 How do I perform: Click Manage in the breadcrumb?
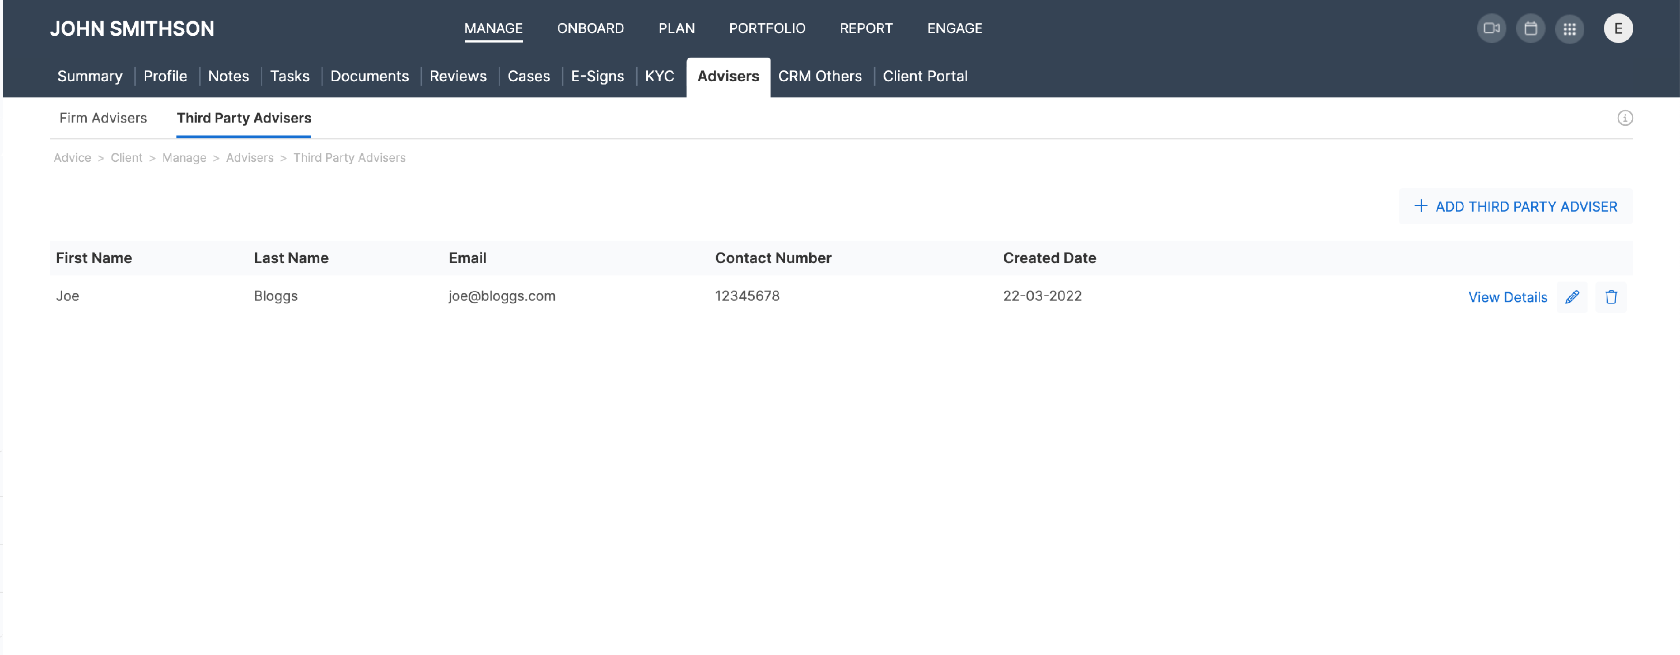point(184,158)
